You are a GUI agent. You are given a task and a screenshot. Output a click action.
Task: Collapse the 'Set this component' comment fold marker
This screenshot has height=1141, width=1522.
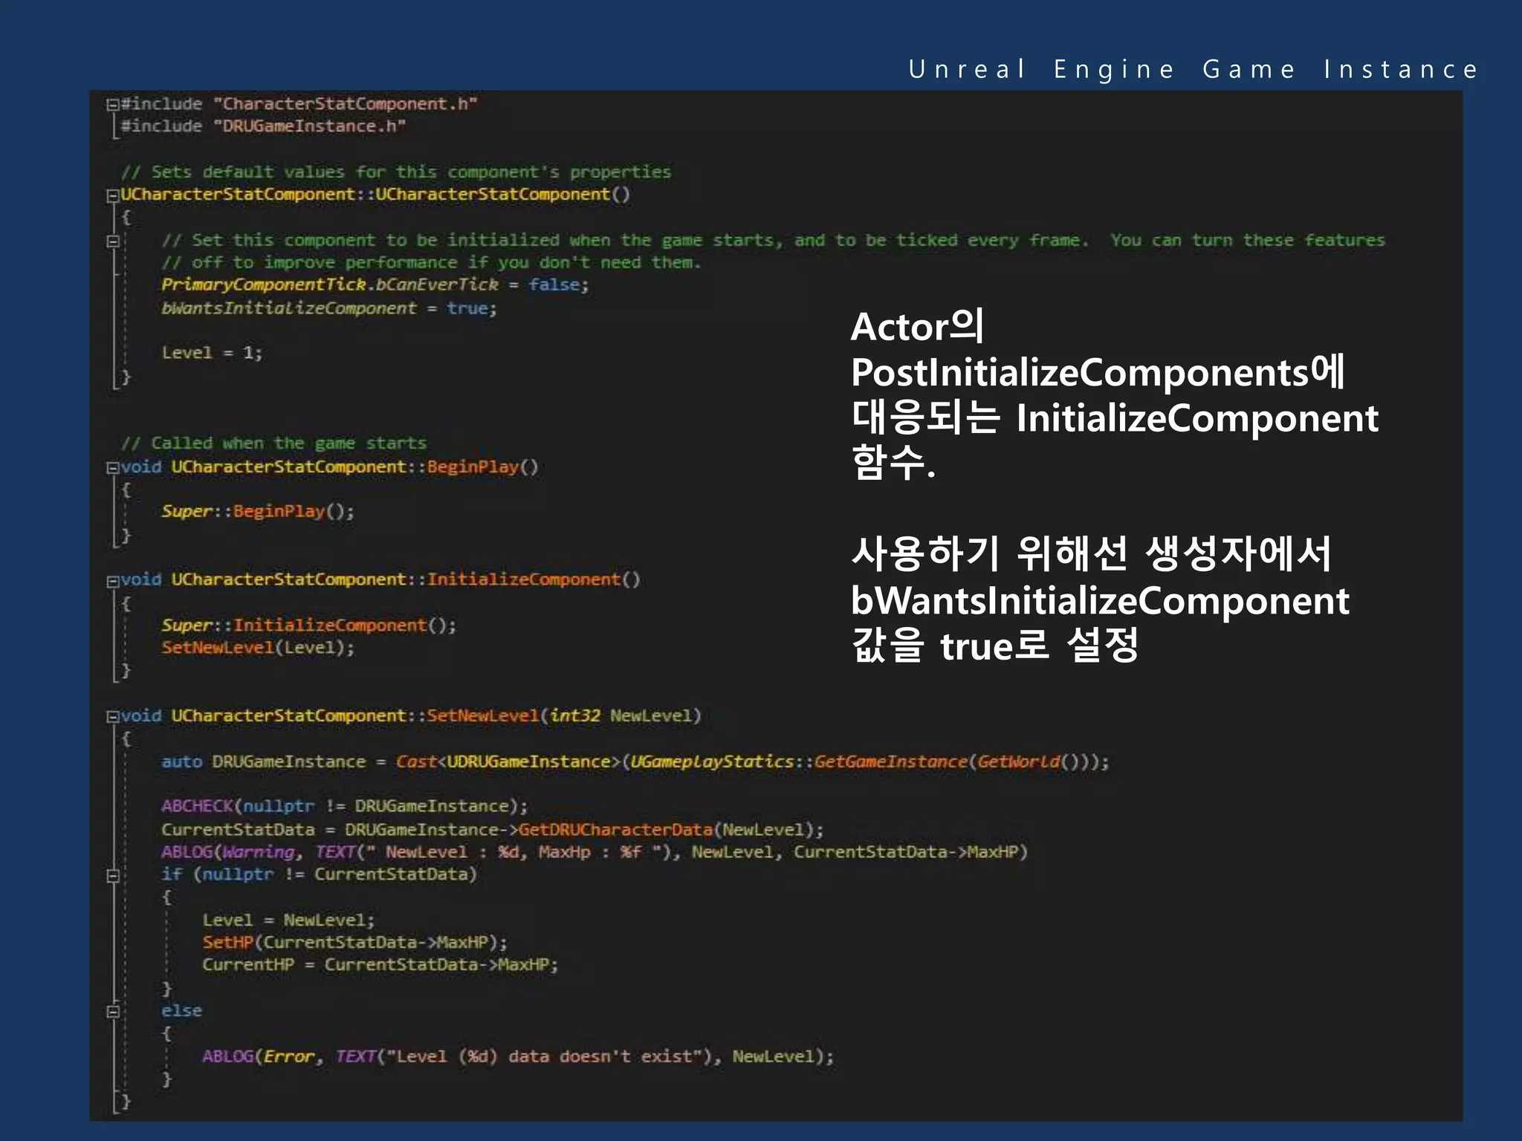[x=113, y=241]
